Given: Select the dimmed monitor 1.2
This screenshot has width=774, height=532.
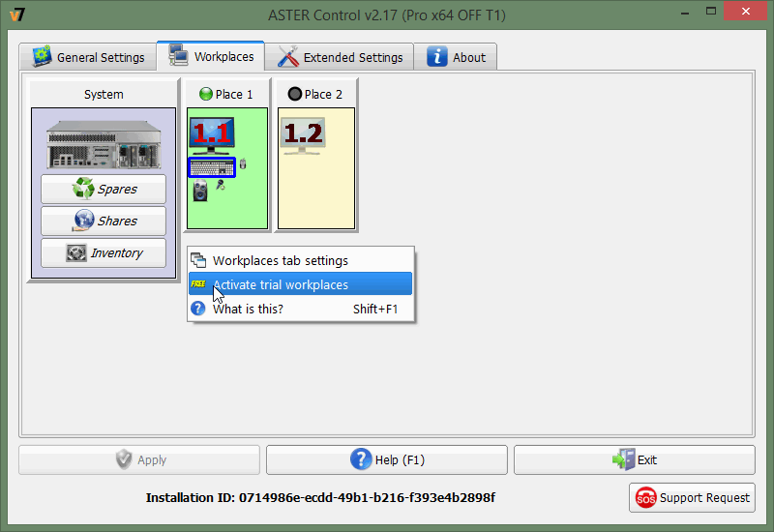Looking at the screenshot, I should pyautogui.click(x=302, y=135).
